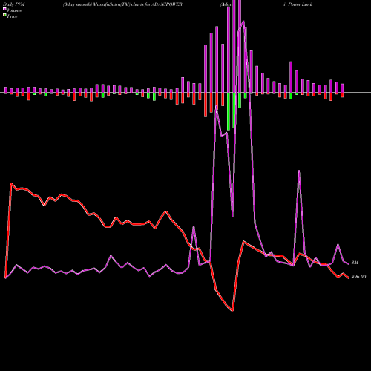This screenshot has height=371, width=371.
Task: Click the 'Power Limit' text at top right
Action: (301, 4)
